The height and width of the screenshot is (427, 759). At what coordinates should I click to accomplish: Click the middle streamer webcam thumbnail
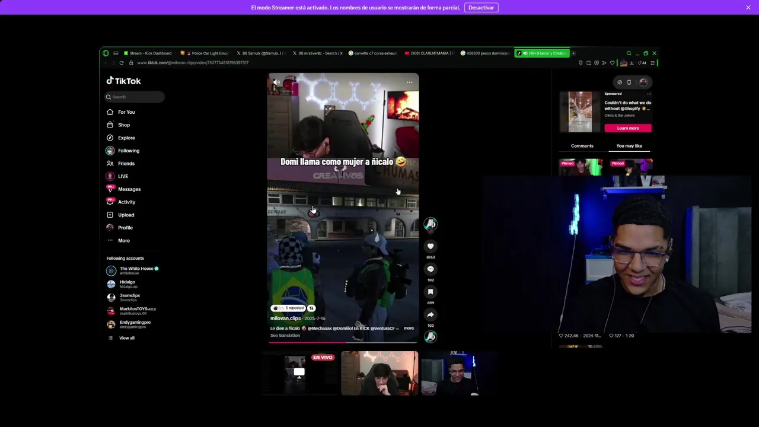[379, 373]
